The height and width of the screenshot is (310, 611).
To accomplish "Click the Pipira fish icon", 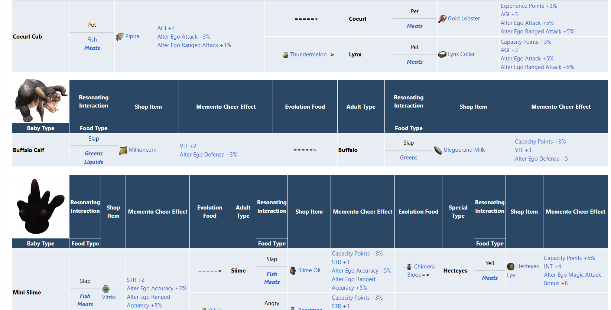I will coord(120,36).
